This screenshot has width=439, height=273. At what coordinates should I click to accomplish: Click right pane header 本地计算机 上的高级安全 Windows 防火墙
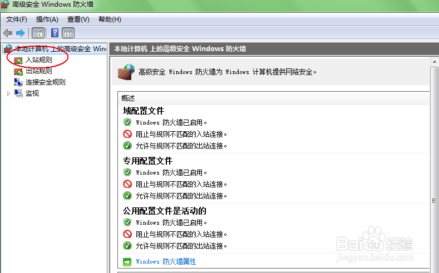tap(180, 49)
